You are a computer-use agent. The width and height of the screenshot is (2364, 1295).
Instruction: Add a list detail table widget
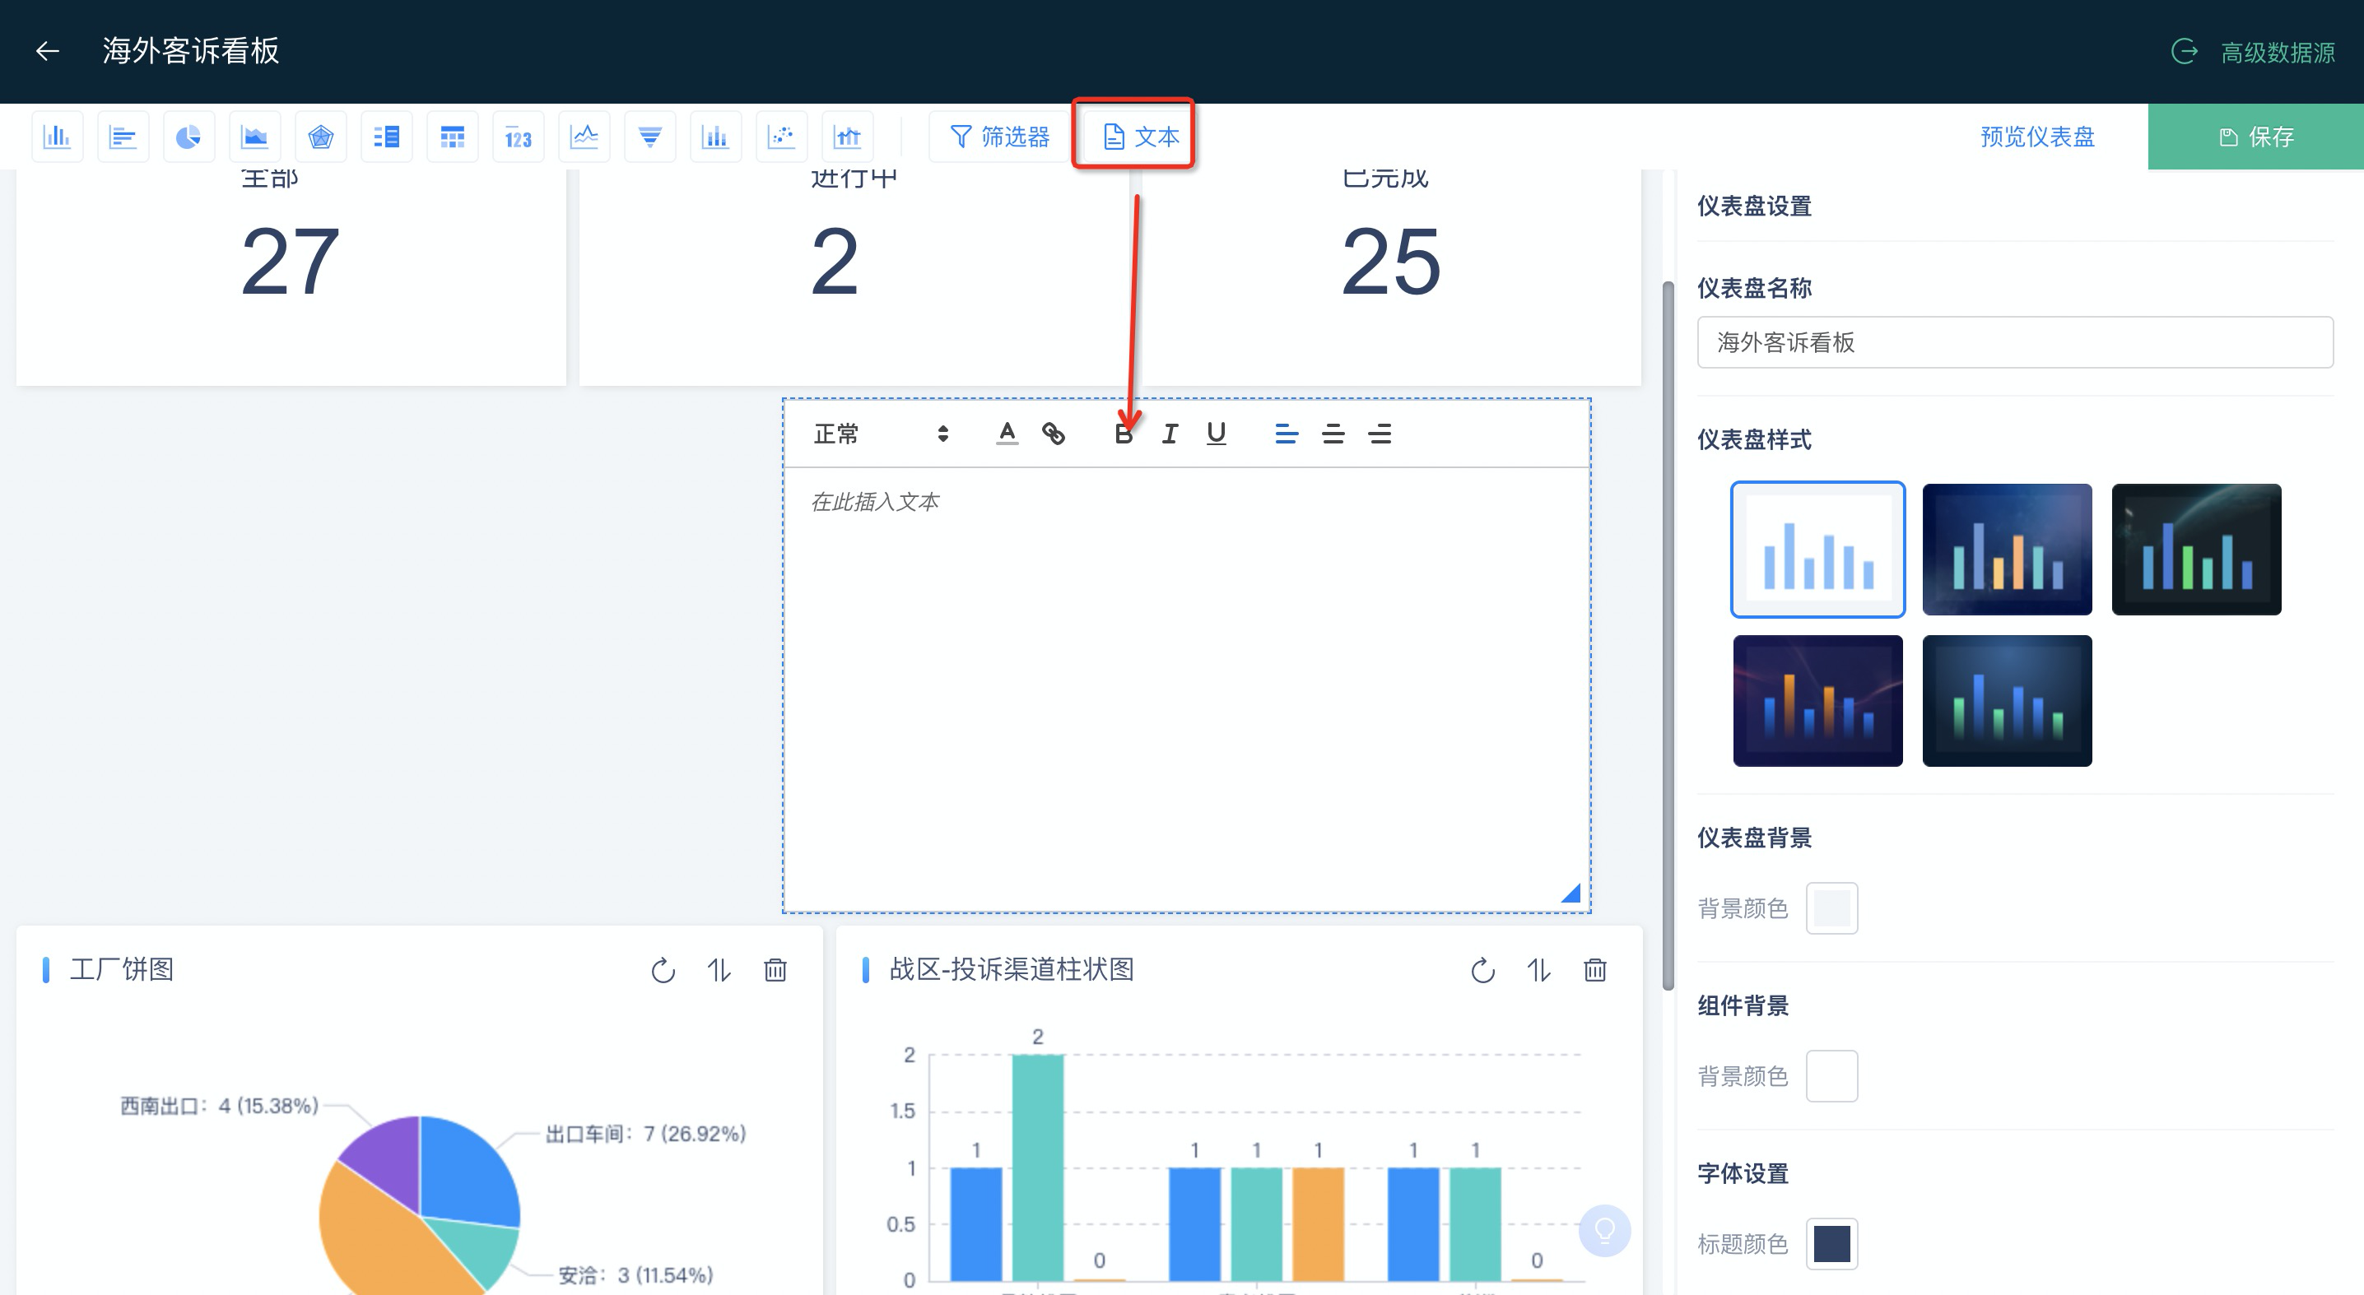point(386,137)
